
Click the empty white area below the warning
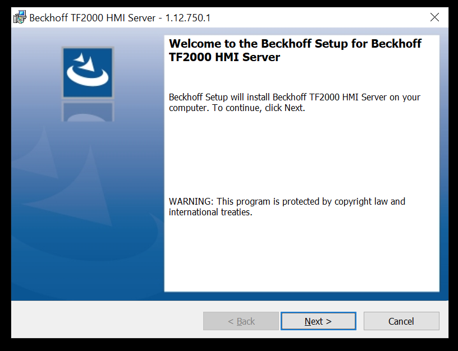pos(302,254)
